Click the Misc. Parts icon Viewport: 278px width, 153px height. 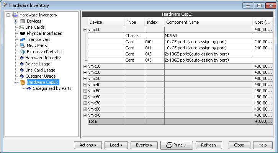(x=22, y=46)
